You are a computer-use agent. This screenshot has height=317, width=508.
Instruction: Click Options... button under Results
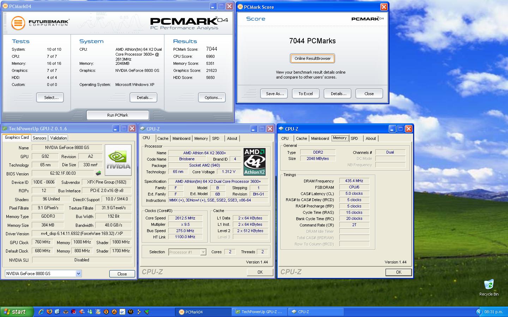(212, 98)
